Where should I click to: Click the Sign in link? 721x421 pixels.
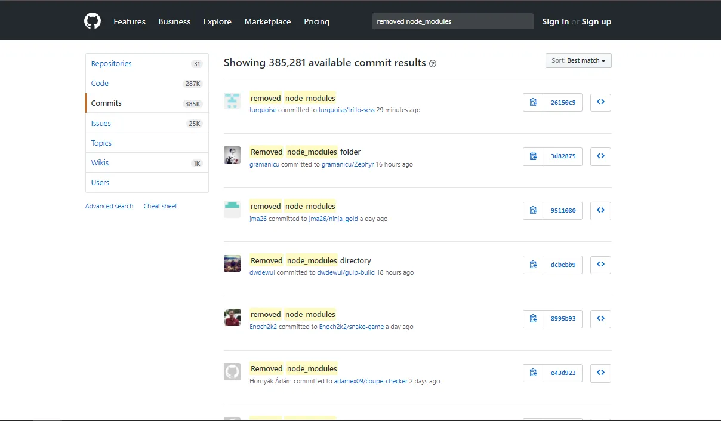(x=555, y=21)
